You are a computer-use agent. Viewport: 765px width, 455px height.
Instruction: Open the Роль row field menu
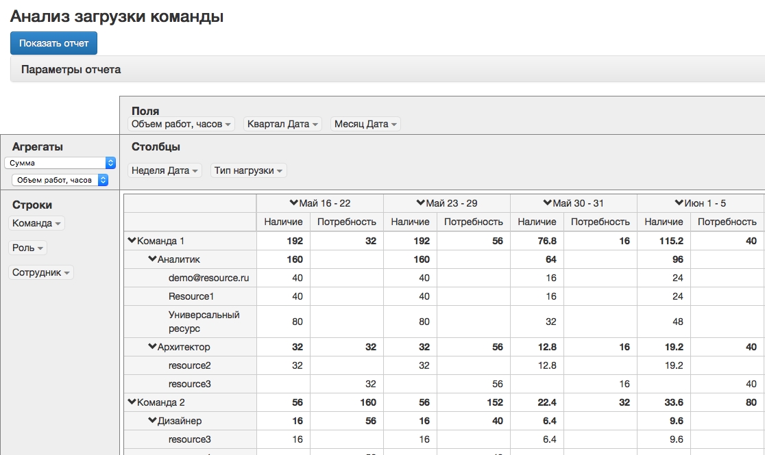click(x=28, y=248)
